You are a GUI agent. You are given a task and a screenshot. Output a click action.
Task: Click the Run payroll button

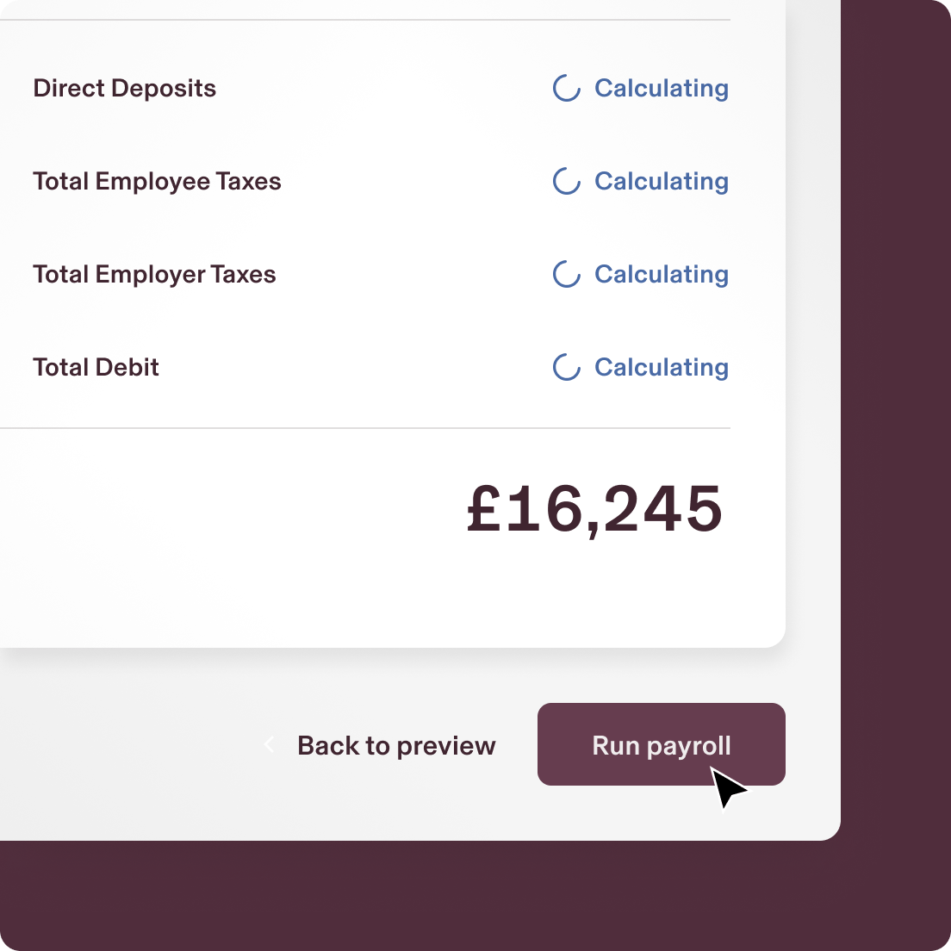click(x=661, y=744)
